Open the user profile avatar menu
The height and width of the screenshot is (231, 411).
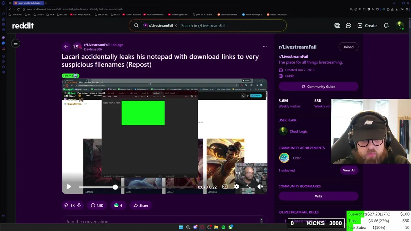[x=400, y=25]
